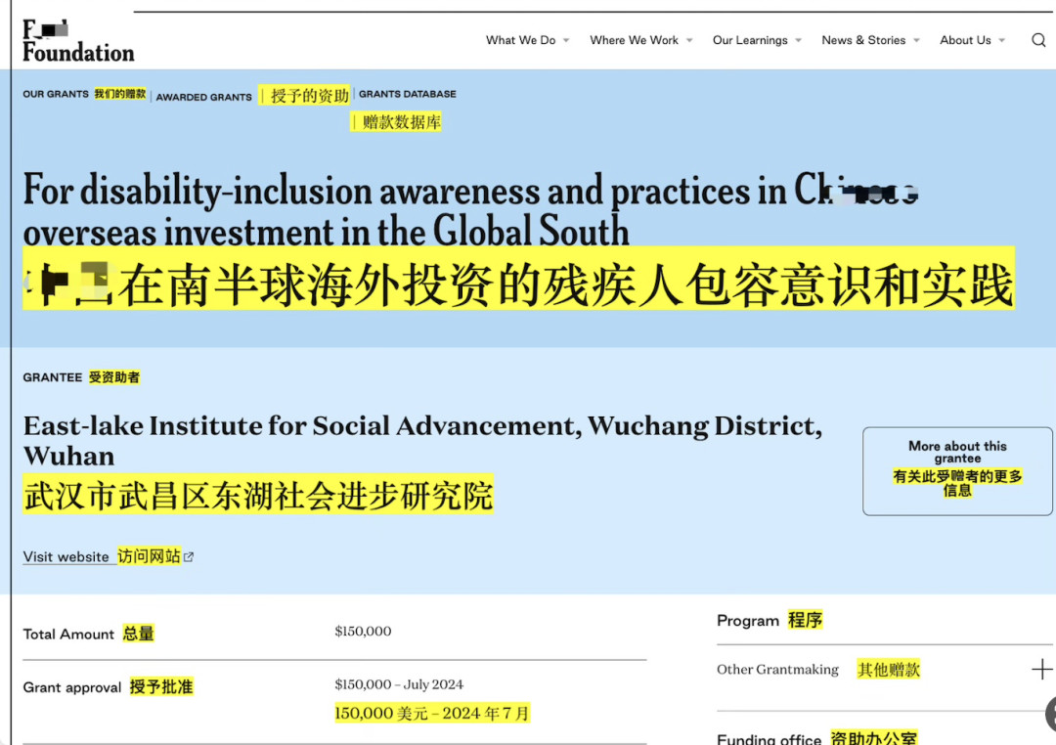Select the Our Learnings menu item
This screenshot has width=1056, height=745.
[750, 40]
